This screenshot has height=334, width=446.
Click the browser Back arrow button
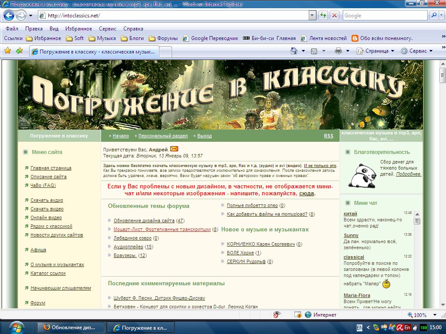(9, 16)
